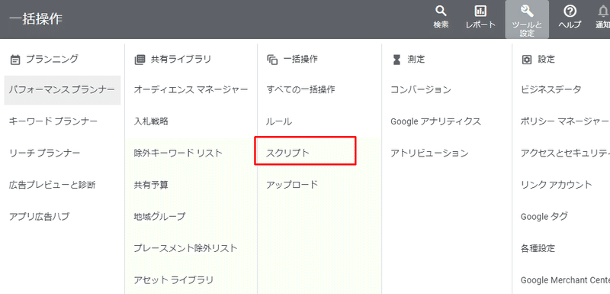Open プレースメント除外リスト

pyautogui.click(x=185, y=248)
